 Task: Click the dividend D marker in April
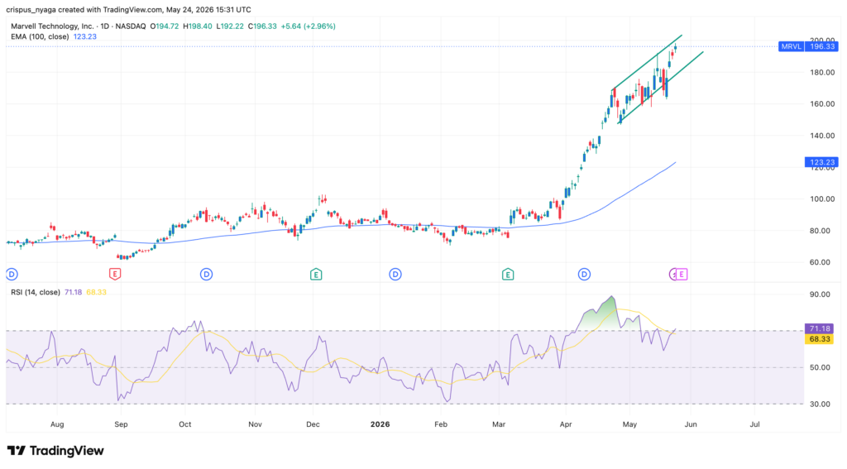[584, 275]
